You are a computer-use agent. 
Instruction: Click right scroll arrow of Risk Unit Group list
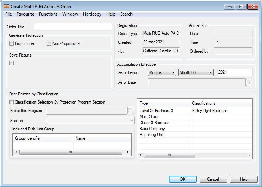tap(128, 152)
